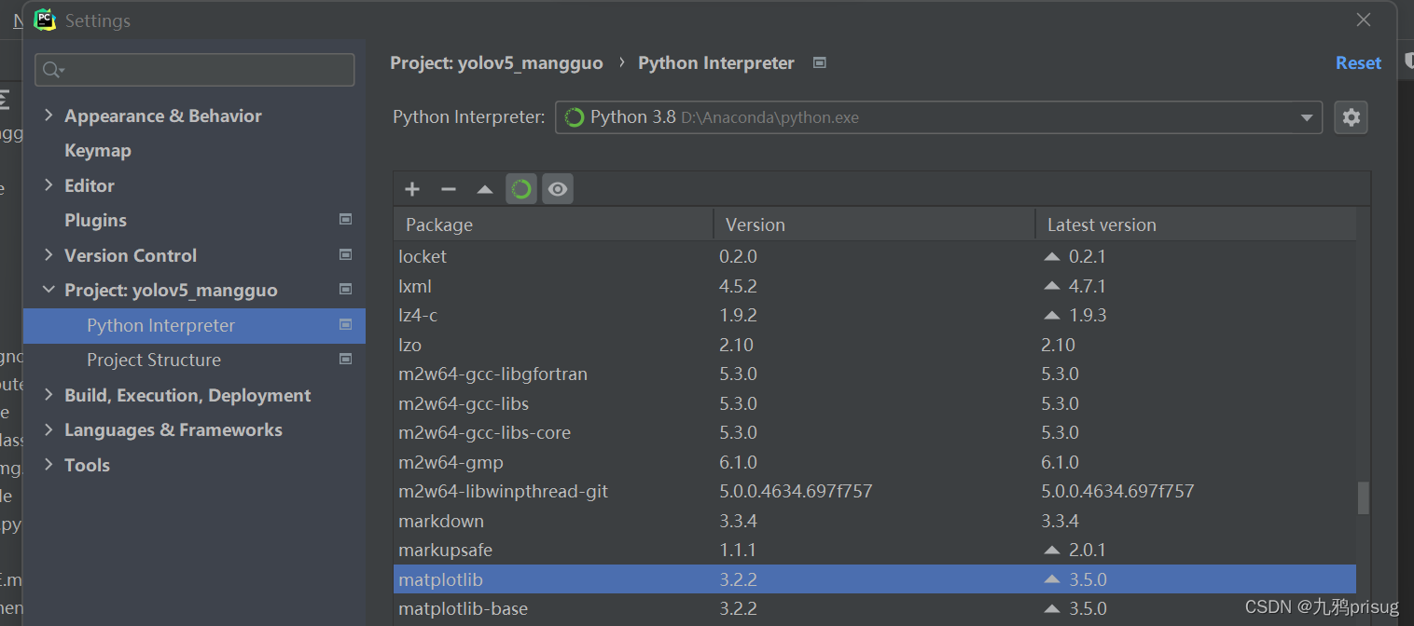The image size is (1414, 626).
Task: Click project-level icon next to breadcrumb title
Action: point(820,62)
